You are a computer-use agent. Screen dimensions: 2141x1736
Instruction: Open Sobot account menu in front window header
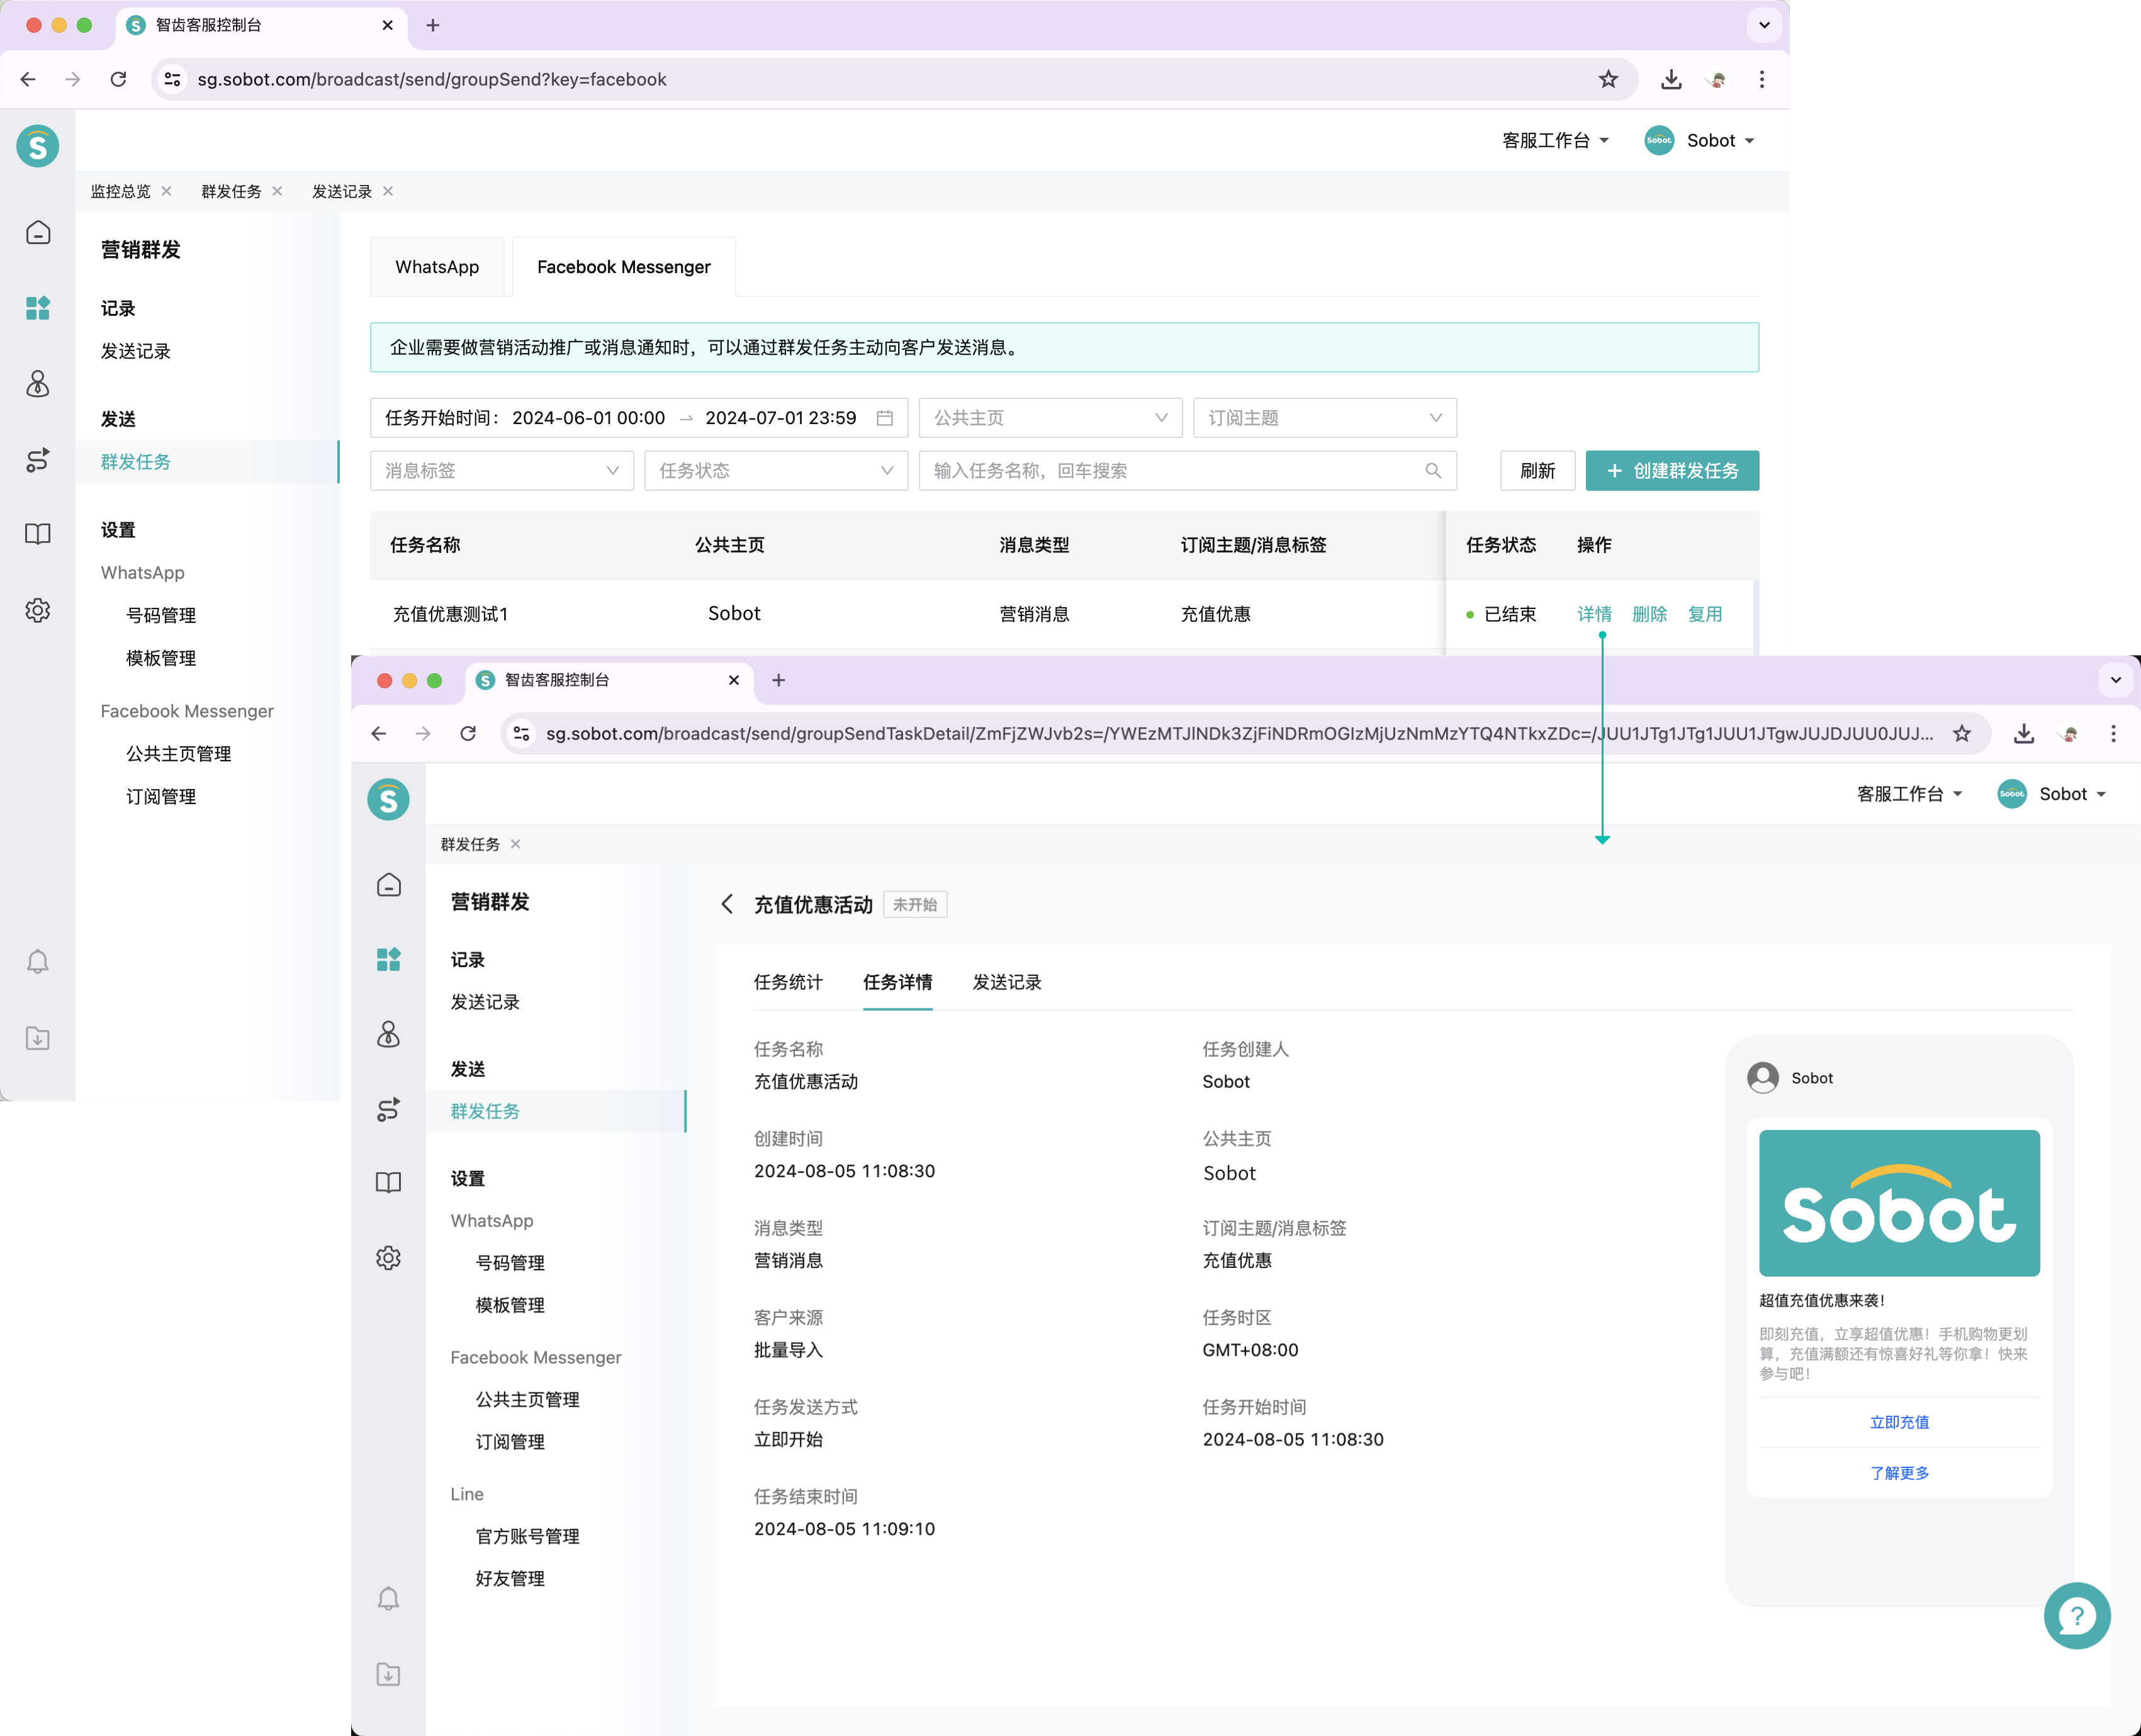click(x=2053, y=793)
